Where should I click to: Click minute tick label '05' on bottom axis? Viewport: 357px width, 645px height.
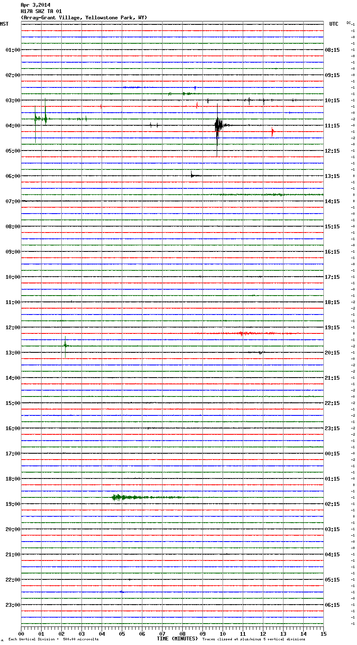pyautogui.click(x=122, y=634)
